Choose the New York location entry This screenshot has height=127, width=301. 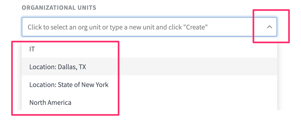149,84
